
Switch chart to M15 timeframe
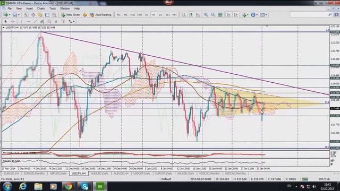[132, 15]
